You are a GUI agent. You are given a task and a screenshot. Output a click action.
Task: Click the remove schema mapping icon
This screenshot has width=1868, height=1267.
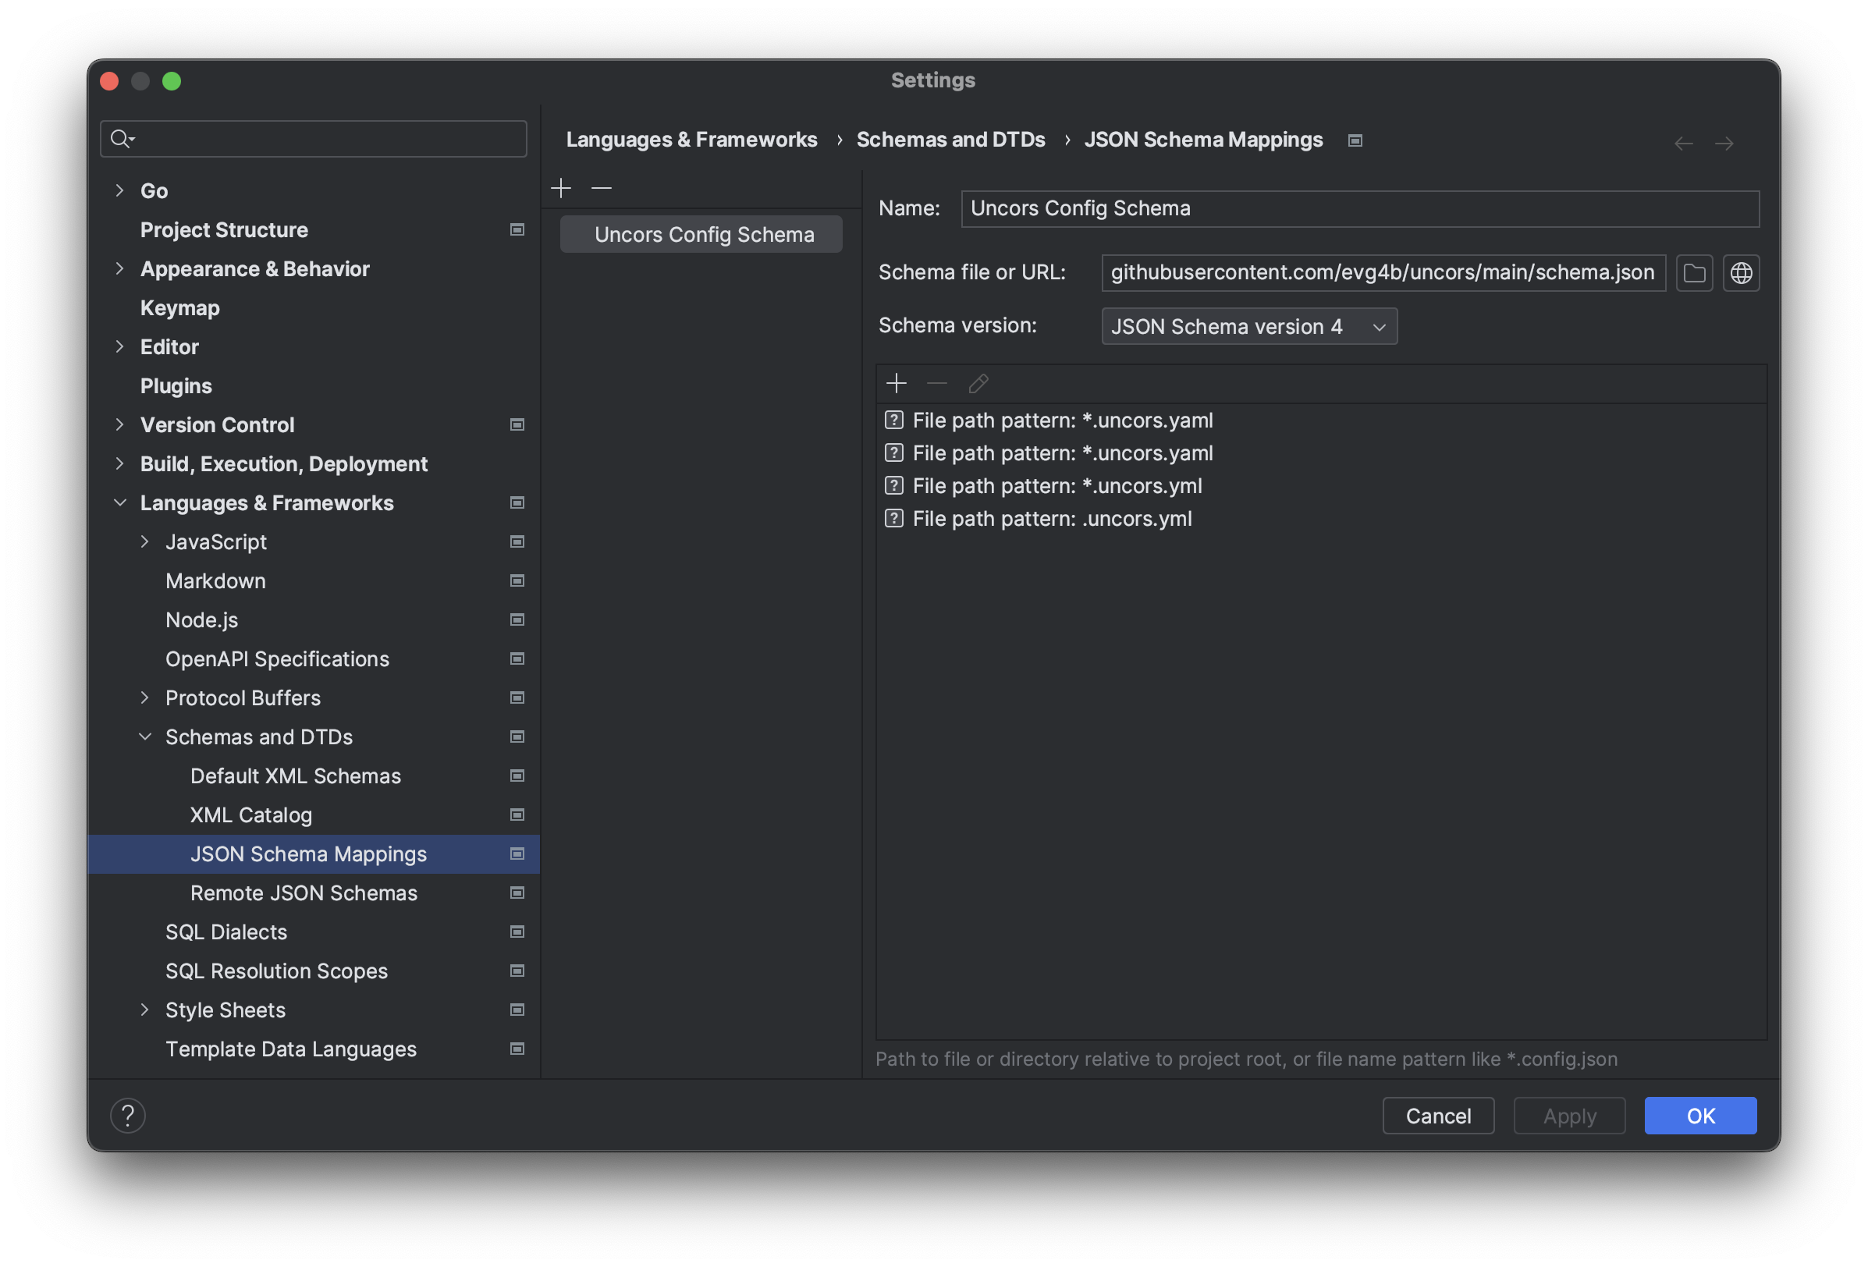pyautogui.click(x=599, y=185)
